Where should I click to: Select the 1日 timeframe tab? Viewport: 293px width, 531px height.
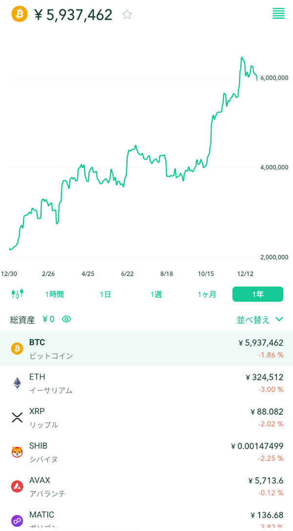point(105,295)
